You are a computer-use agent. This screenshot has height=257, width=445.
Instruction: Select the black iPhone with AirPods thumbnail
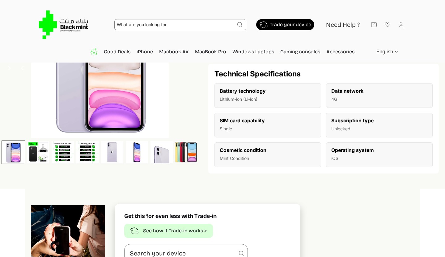[x=38, y=152]
